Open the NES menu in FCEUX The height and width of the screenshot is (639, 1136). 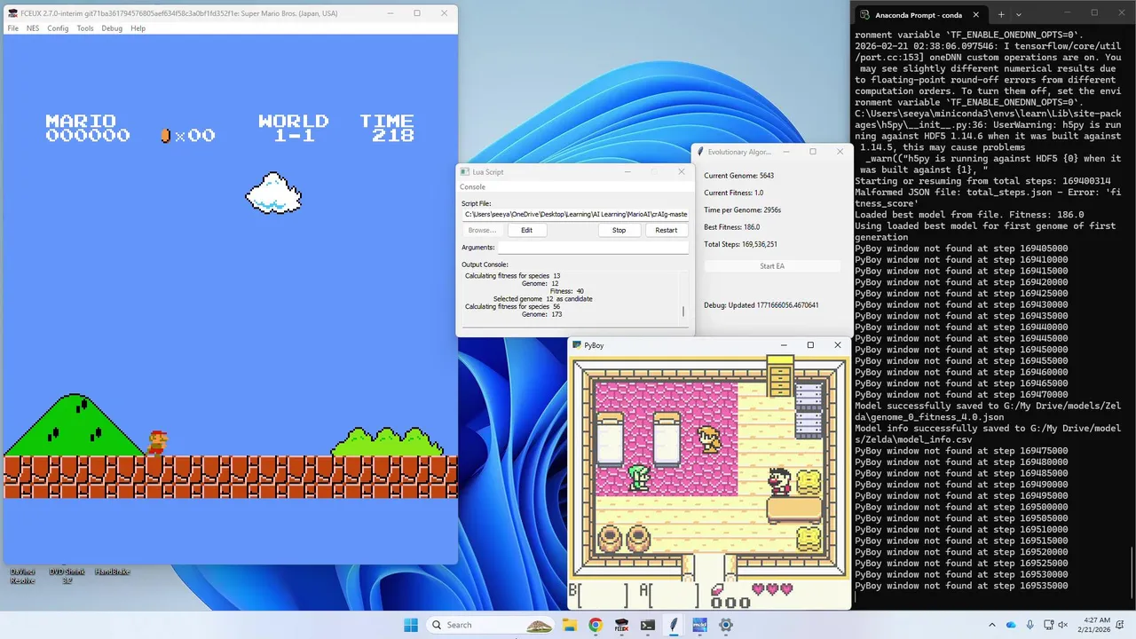coord(33,28)
